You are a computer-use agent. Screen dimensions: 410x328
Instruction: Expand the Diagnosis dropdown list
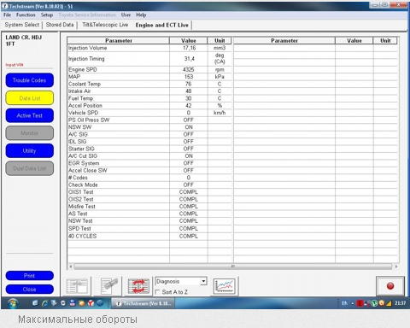(203, 281)
